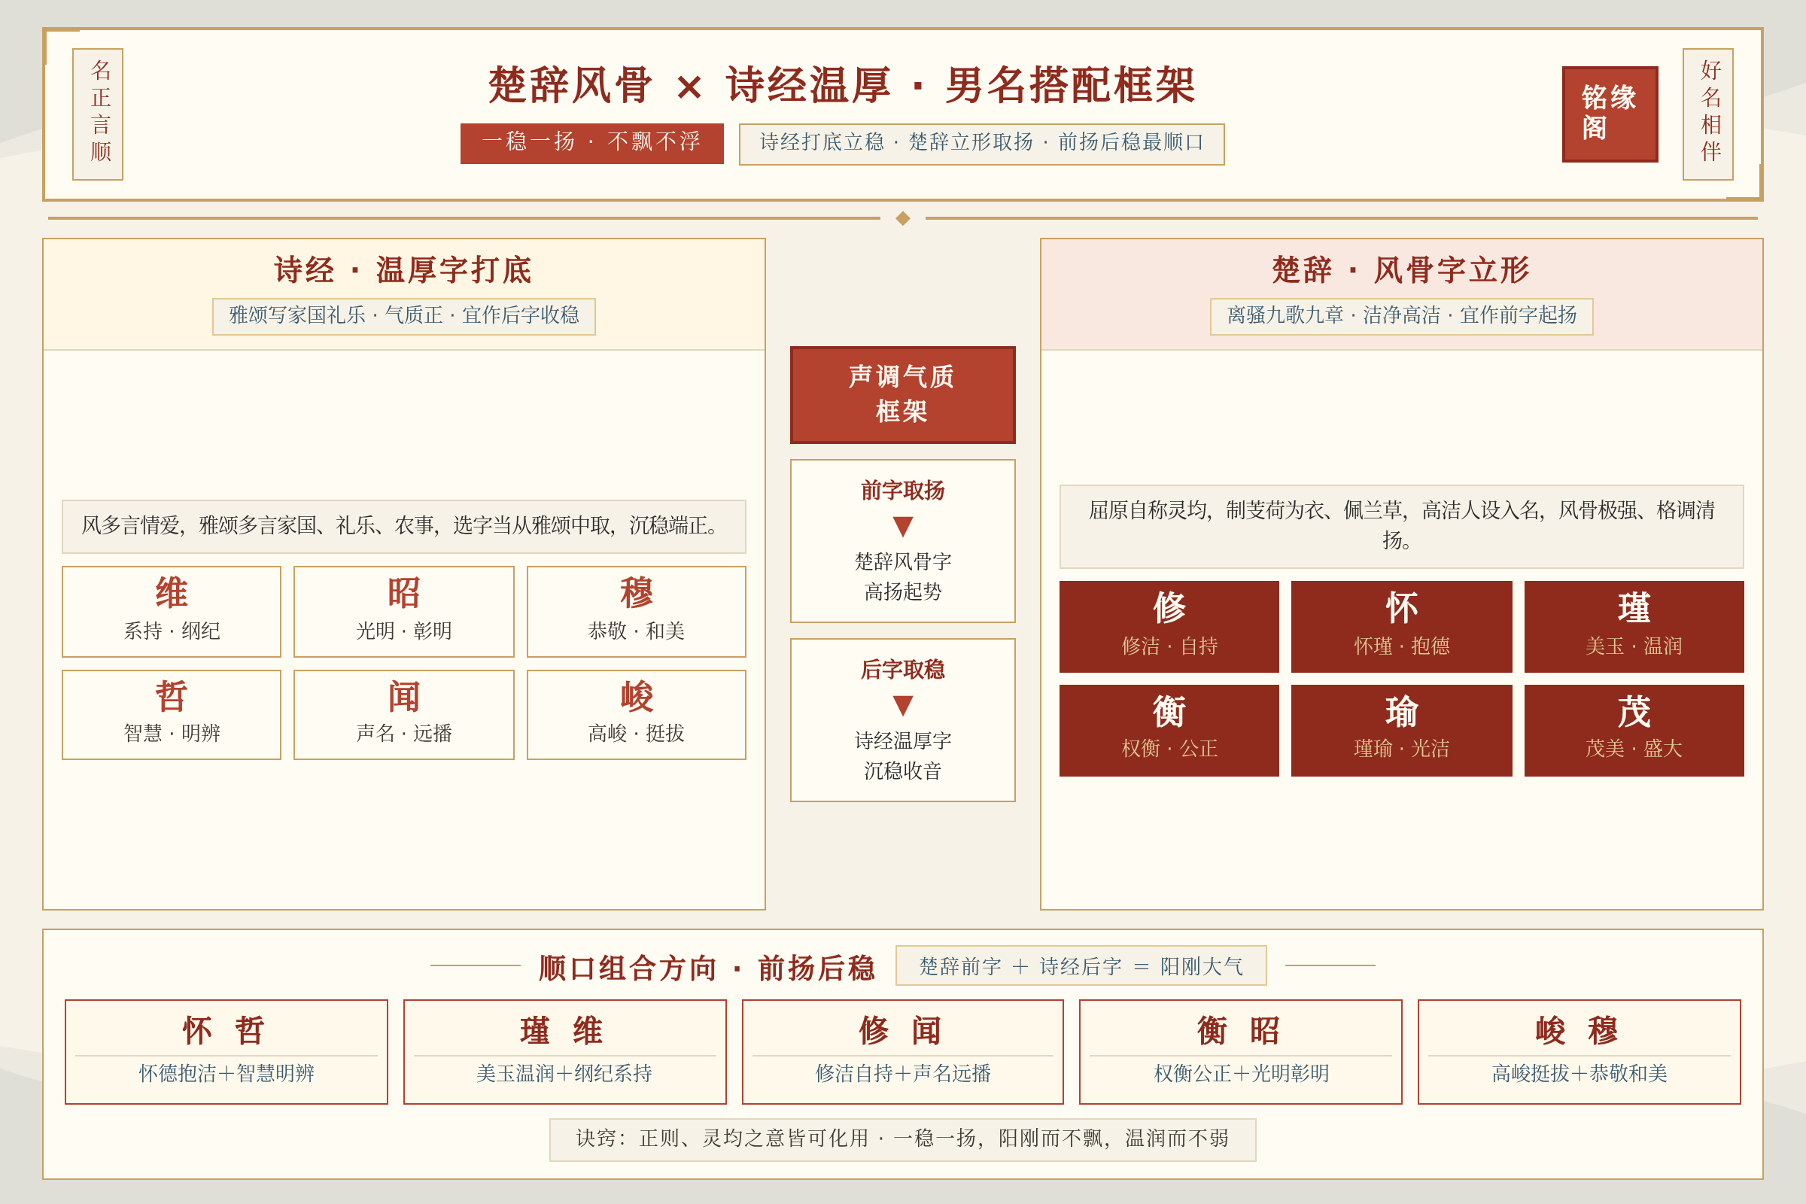The height and width of the screenshot is (1204, 1806).
Task: Select the 怀 red character card
Action: point(1400,627)
